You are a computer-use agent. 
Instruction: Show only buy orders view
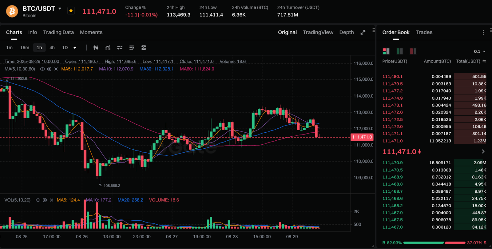pos(400,51)
